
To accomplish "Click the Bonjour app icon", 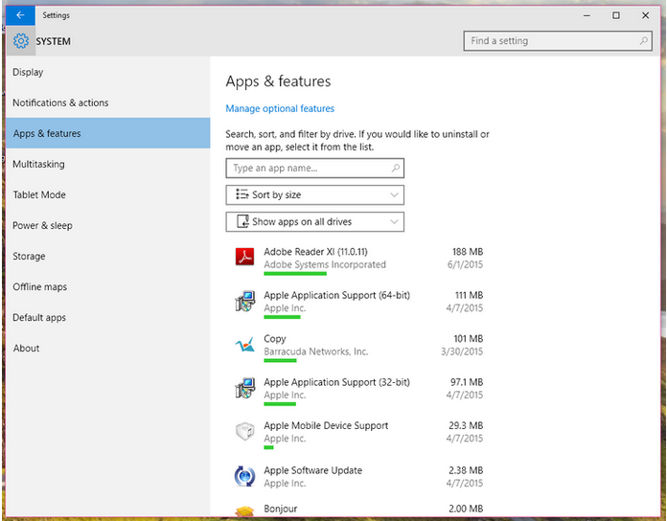I will 245,511.
